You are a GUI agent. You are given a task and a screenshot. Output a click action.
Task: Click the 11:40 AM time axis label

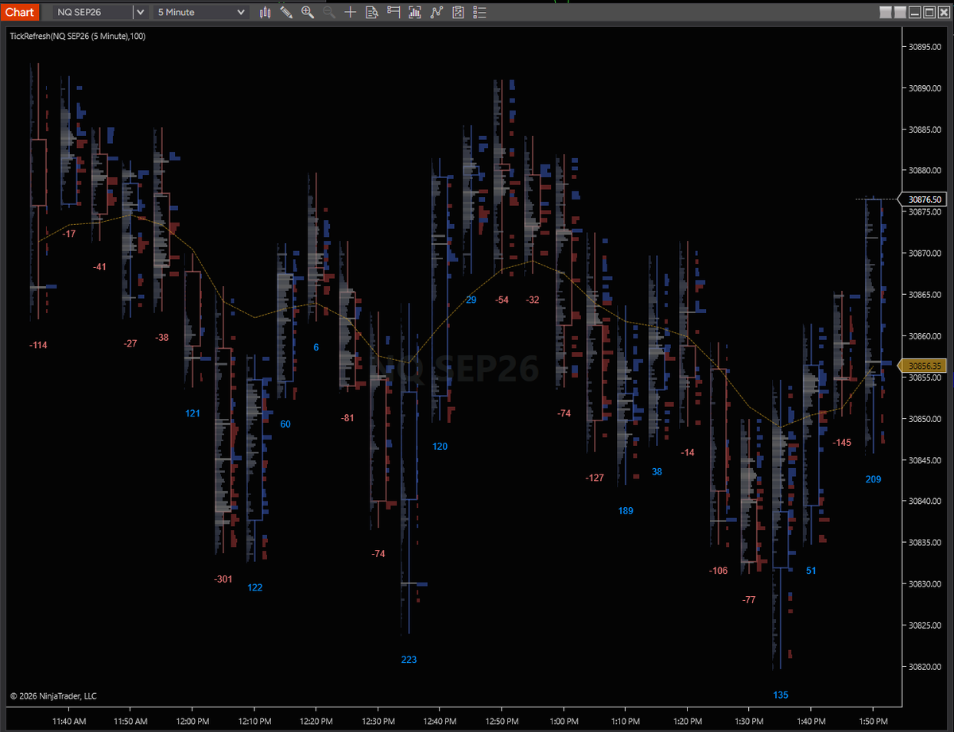point(69,721)
